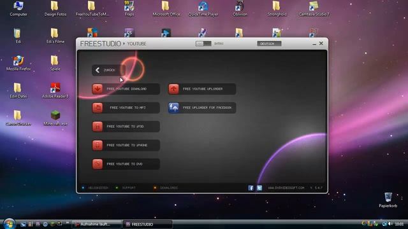Screen dimensions: 408x229
Task: Go back with the Zurück button
Action: pos(108,70)
